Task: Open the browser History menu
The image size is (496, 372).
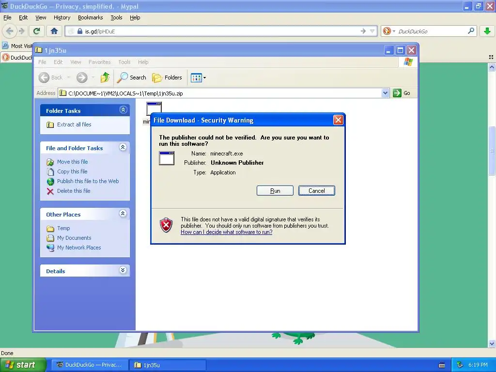Action: coord(62,17)
